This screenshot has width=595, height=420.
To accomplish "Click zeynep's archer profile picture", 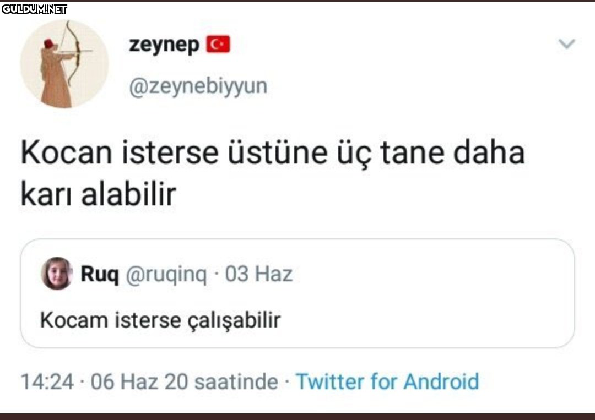I will [64, 64].
